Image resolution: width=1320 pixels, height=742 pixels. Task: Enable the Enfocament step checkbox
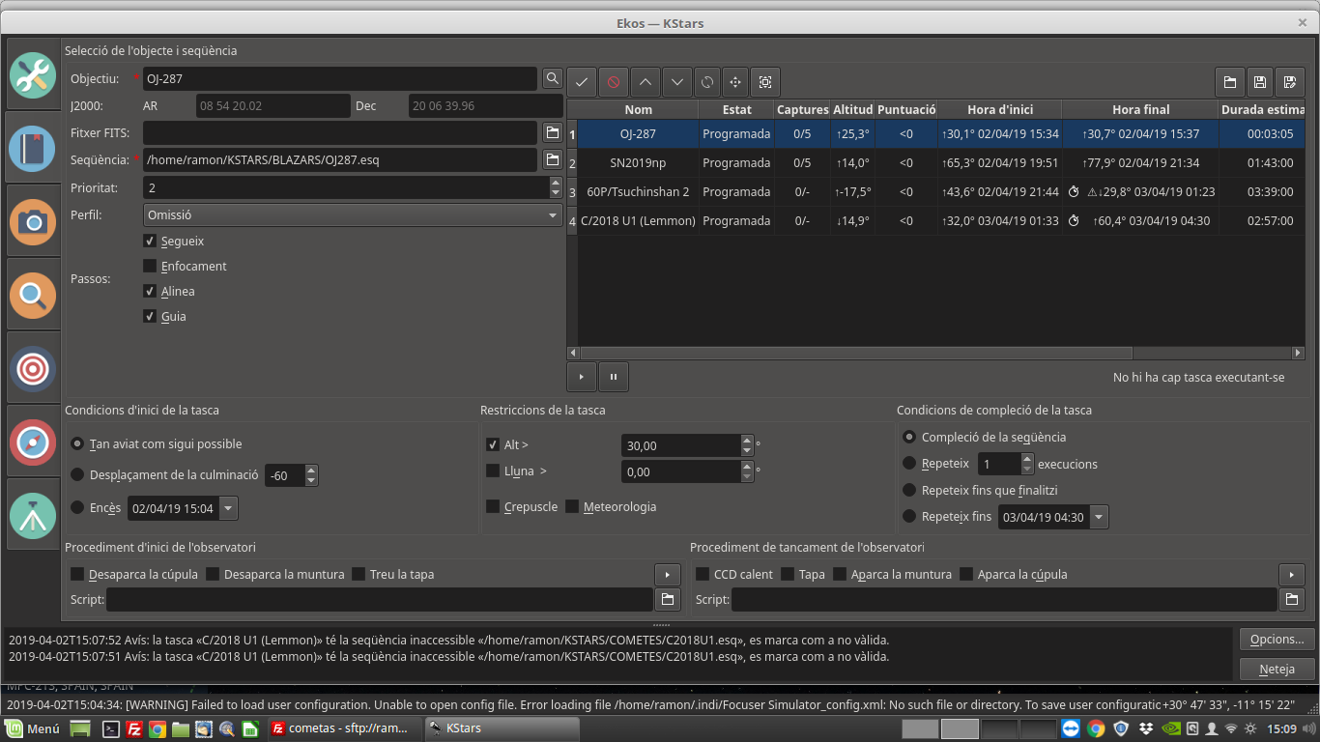click(150, 266)
